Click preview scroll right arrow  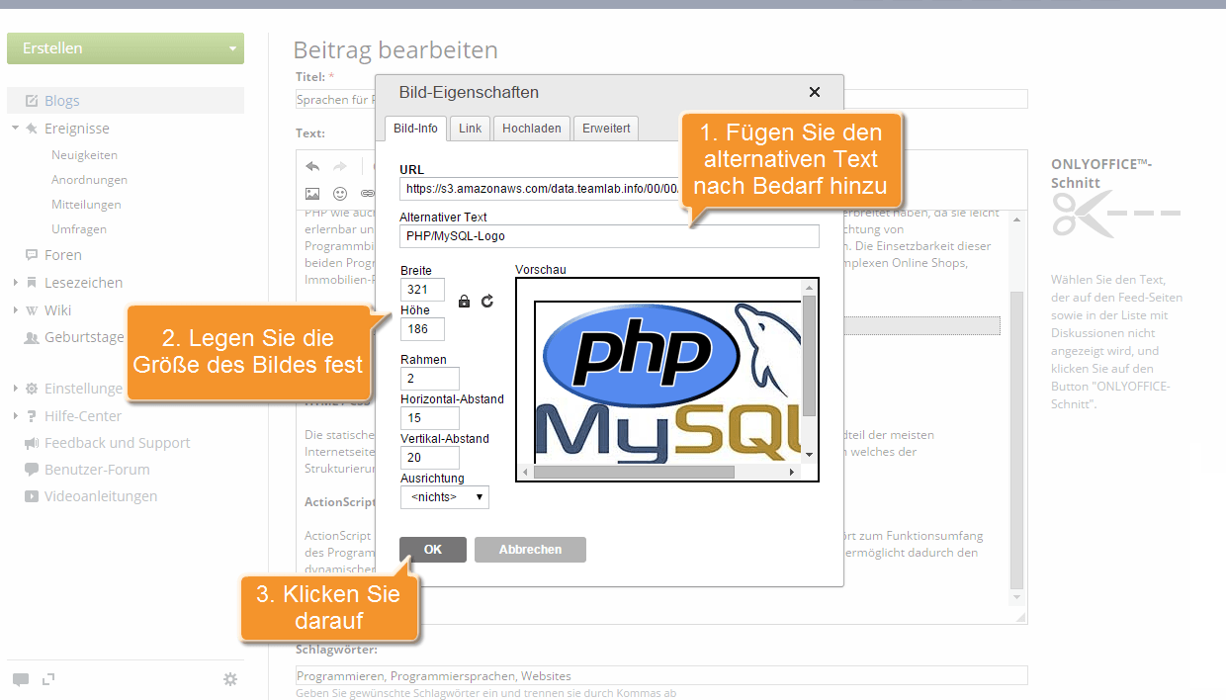coord(792,473)
